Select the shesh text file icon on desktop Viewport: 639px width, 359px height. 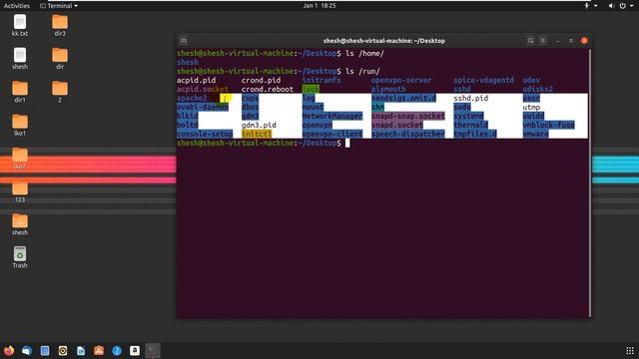coord(20,59)
